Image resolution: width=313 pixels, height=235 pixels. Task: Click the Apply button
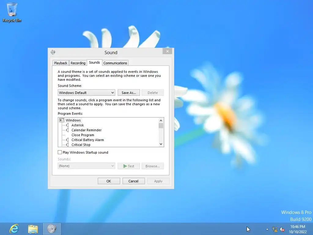(158, 181)
